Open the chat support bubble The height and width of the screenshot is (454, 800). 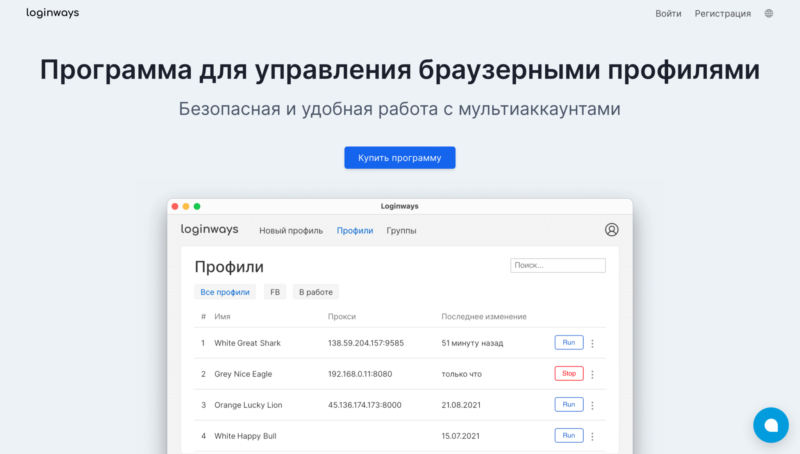coord(771,425)
